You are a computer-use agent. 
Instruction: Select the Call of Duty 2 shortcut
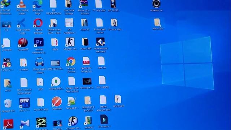tap(41, 123)
